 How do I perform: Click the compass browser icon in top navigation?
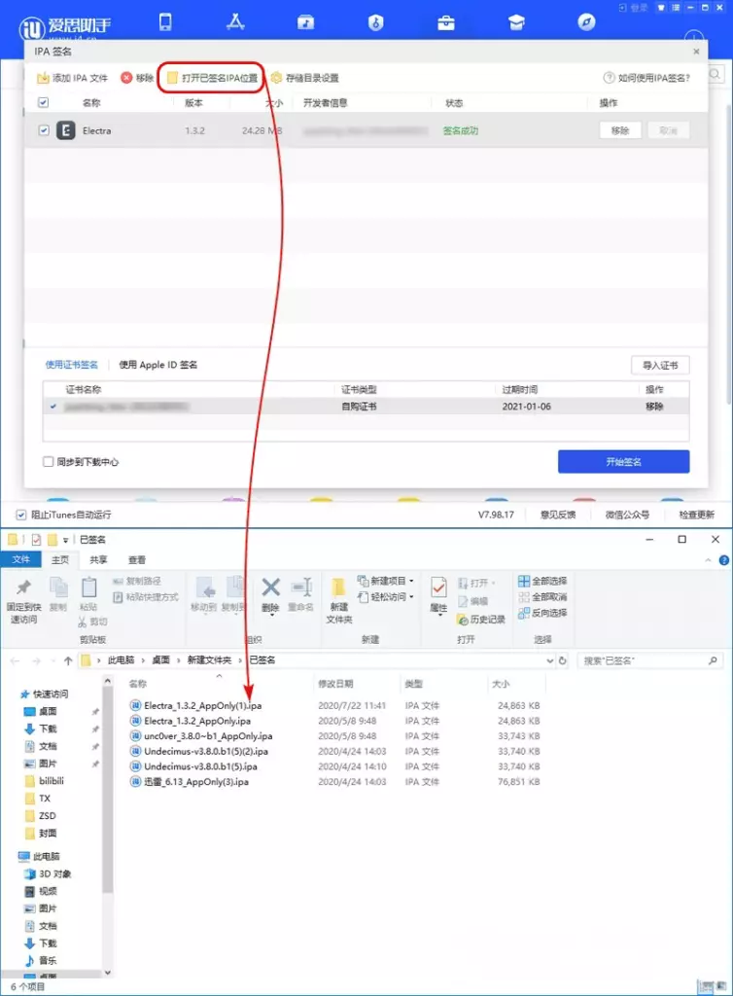(586, 21)
